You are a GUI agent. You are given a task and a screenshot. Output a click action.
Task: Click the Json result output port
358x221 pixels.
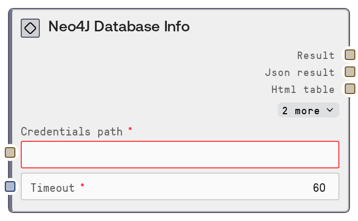(x=350, y=72)
